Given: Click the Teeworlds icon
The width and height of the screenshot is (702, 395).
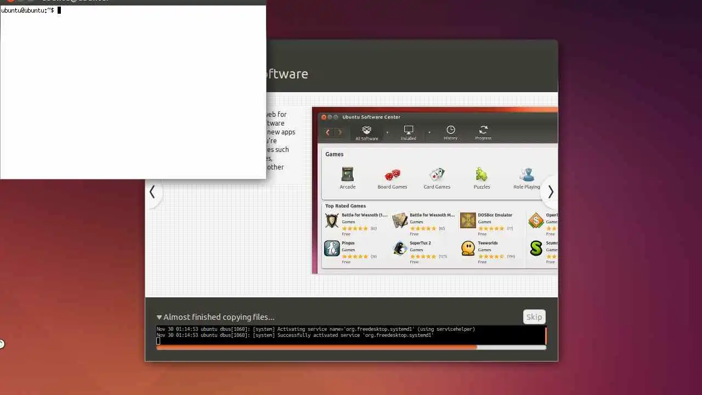Looking at the screenshot, I should click(468, 249).
